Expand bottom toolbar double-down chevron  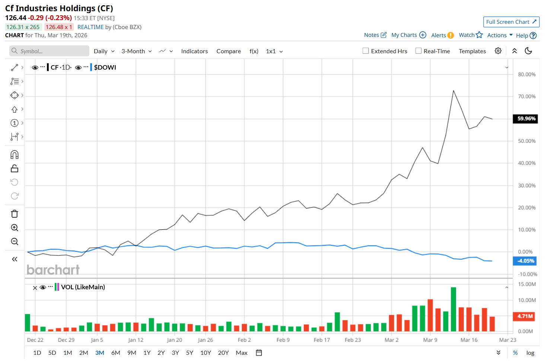tap(499, 353)
